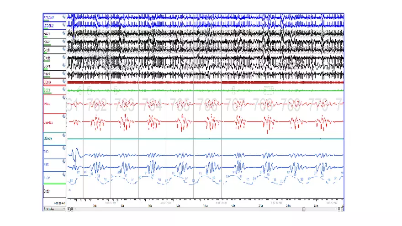Screen dimensions: 402x226
Task: Jump to the recording end with the last-page button
Action: tap(342, 209)
